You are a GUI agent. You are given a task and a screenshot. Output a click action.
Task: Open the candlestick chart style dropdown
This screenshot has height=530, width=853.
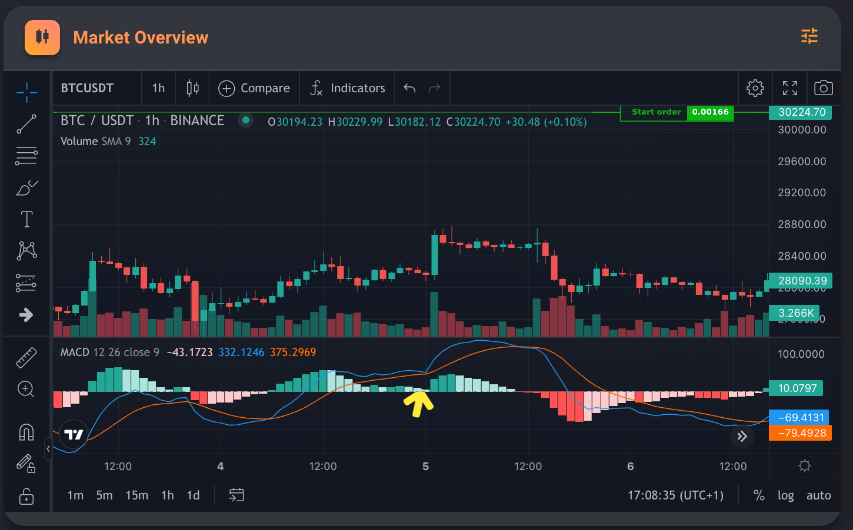point(192,88)
